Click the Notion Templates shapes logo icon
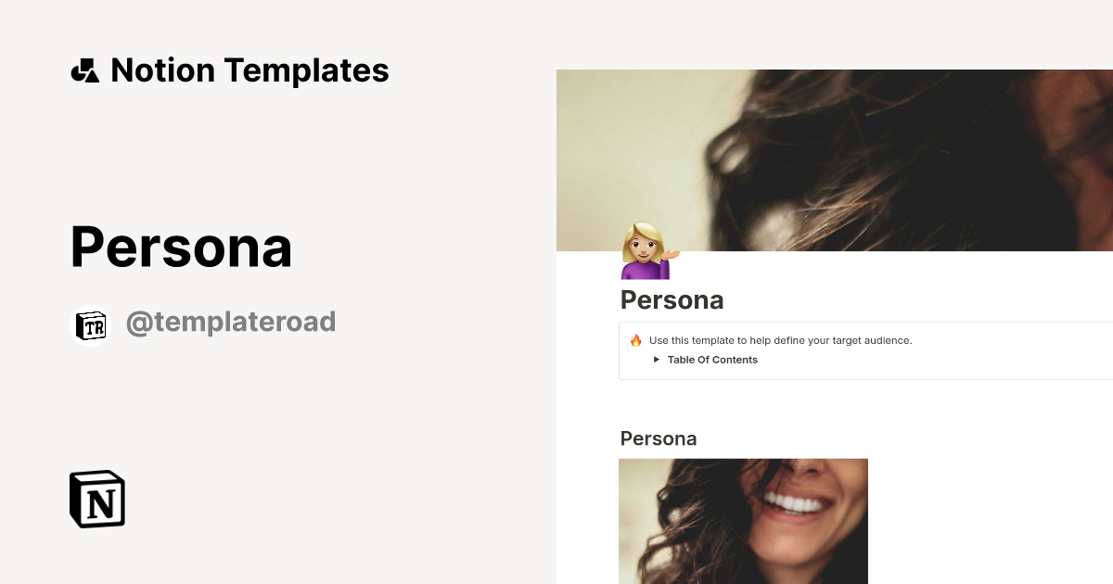This screenshot has width=1113, height=584. (x=85, y=70)
